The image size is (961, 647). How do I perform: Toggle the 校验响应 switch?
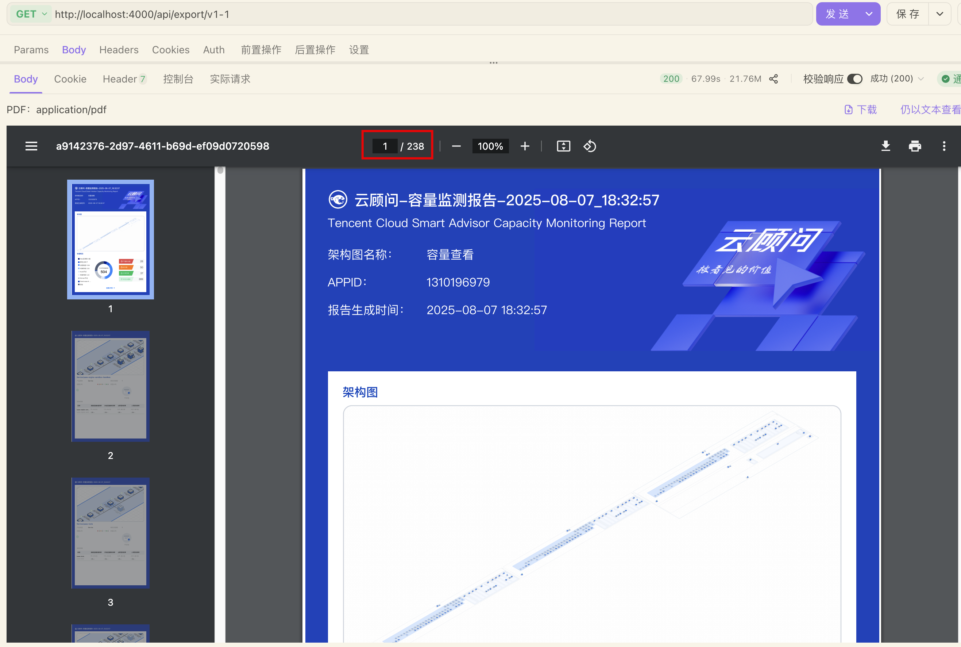(x=854, y=79)
